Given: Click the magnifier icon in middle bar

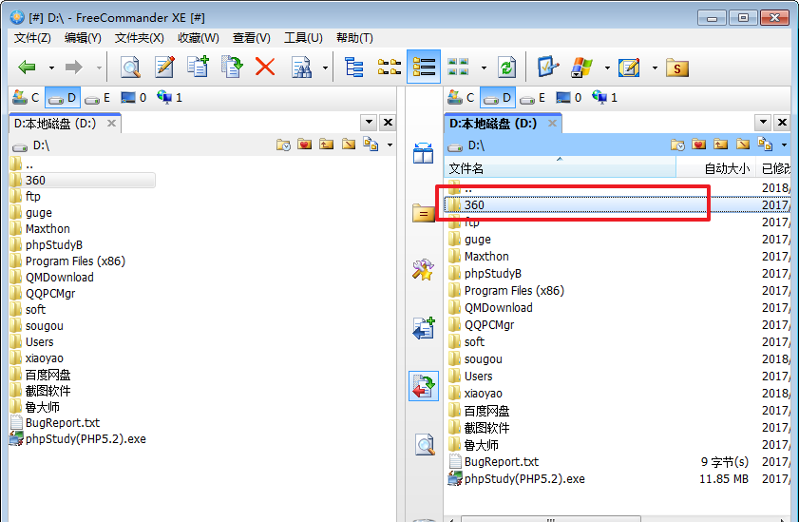Looking at the screenshot, I should pos(425,445).
